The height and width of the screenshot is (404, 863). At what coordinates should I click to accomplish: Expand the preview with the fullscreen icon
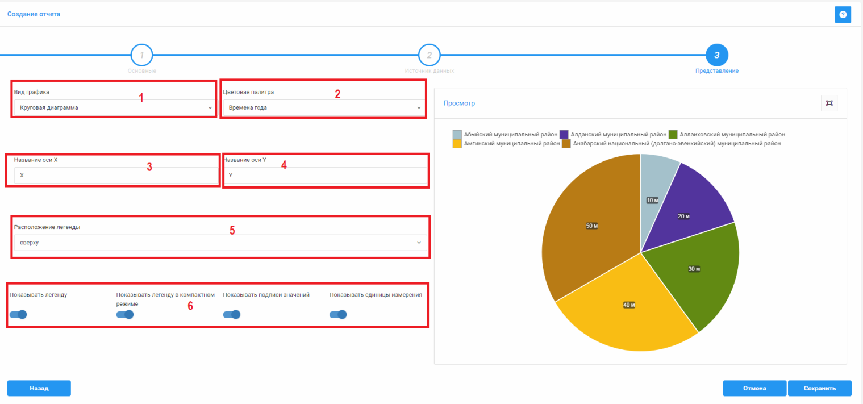829,103
